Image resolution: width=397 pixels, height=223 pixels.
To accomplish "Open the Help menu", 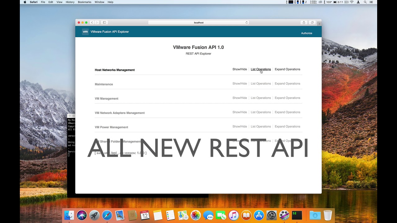I will point(110,2).
